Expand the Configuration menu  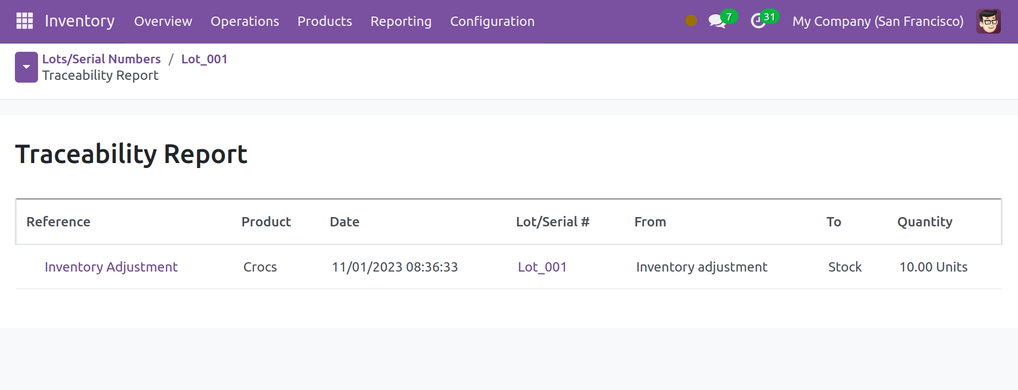click(x=492, y=21)
